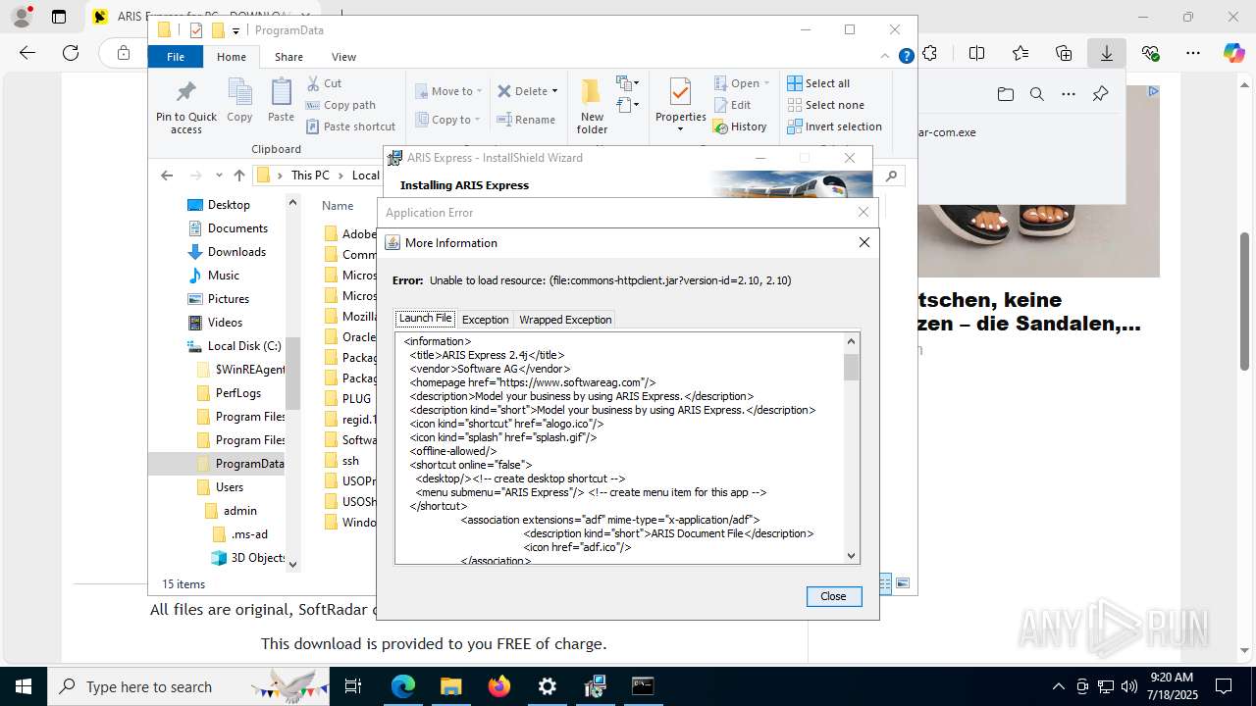Screen dimensions: 1256x706
Task: Select Desktop in the navigation pane
Action: click(x=229, y=205)
